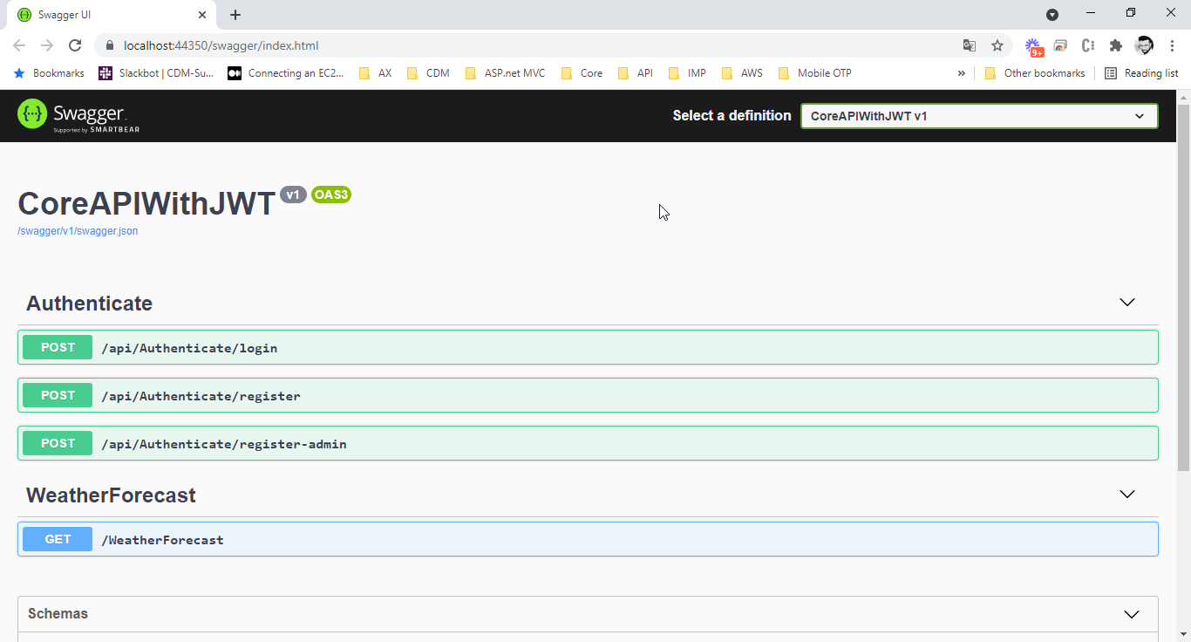Open the ASP.net MVC bookmark folder
The height and width of the screenshot is (642, 1191).
(506, 73)
